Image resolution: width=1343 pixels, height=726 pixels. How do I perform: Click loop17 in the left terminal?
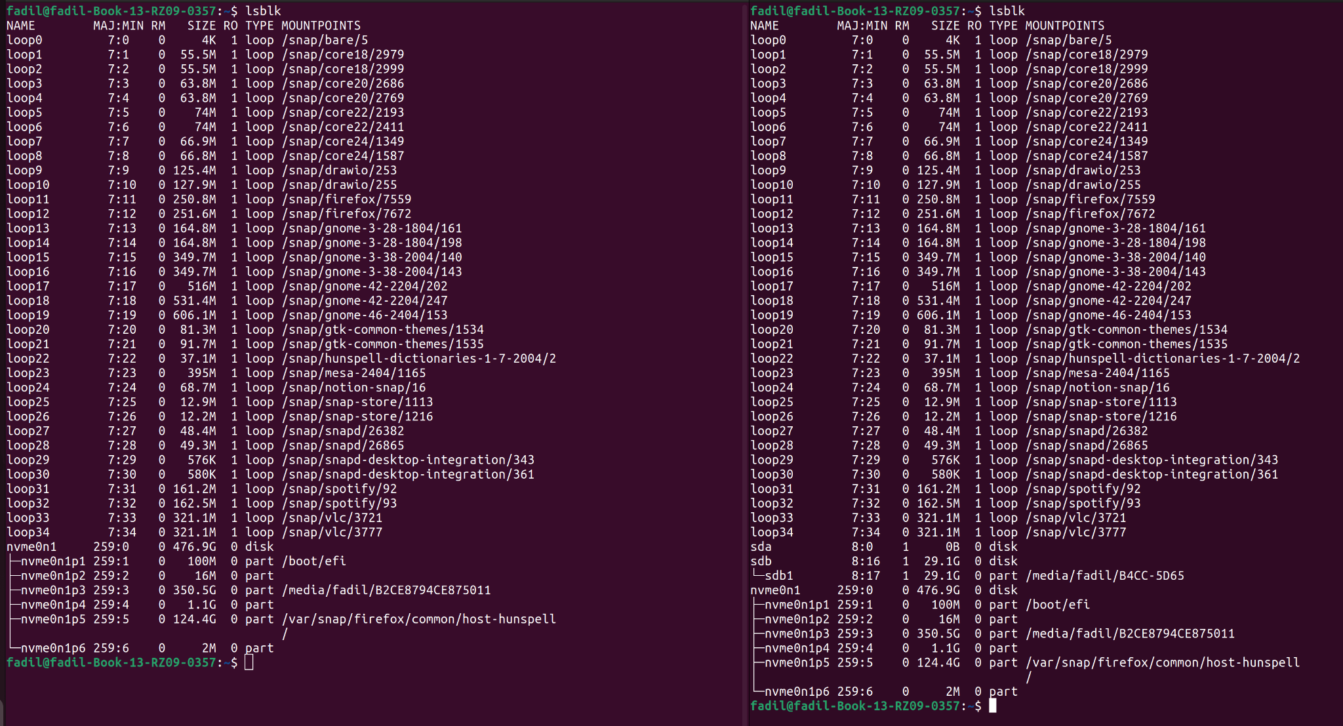tap(28, 287)
